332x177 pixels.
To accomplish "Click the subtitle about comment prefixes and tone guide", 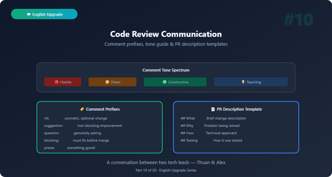I will pyautogui.click(x=166, y=44).
